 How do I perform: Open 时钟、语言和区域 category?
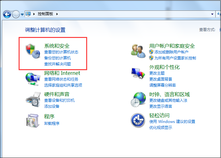pyautogui.click(x=170, y=94)
